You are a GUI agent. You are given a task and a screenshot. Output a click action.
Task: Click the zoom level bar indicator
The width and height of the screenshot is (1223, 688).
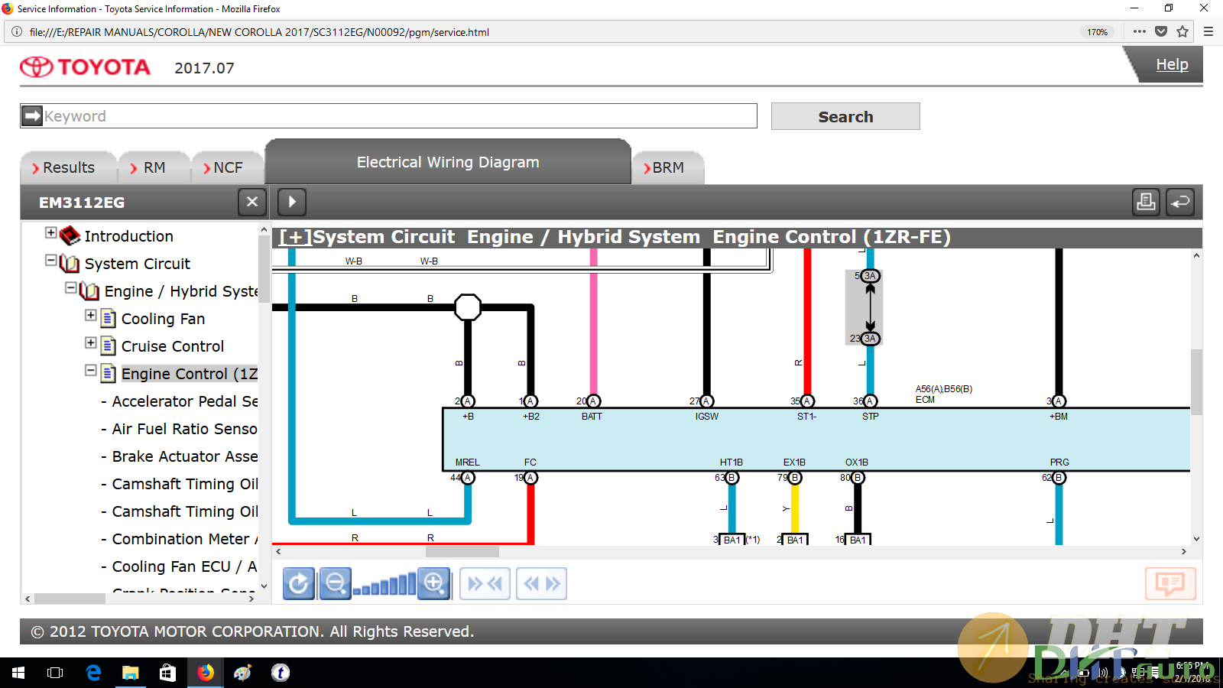(385, 586)
